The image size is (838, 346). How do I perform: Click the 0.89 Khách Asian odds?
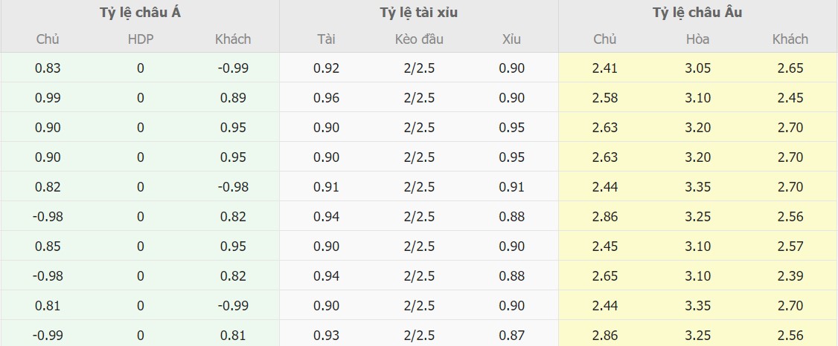[x=233, y=98]
